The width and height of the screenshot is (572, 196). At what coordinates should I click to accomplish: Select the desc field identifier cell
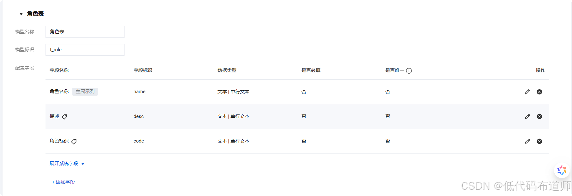[x=138, y=116]
